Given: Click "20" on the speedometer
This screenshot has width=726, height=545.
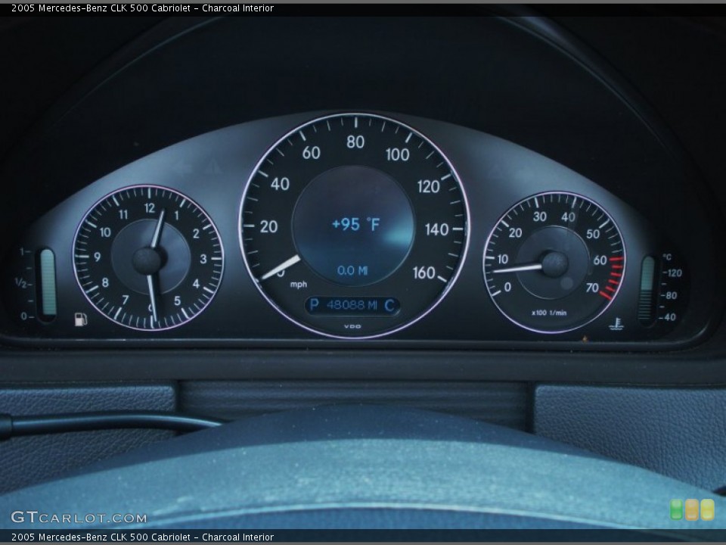Looking at the screenshot, I should (x=268, y=226).
